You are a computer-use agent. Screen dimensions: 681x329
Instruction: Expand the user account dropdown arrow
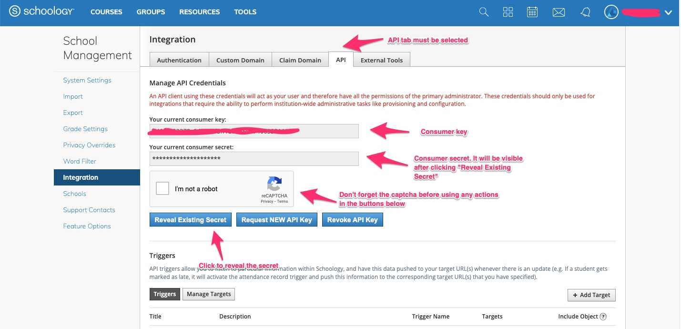click(x=668, y=13)
